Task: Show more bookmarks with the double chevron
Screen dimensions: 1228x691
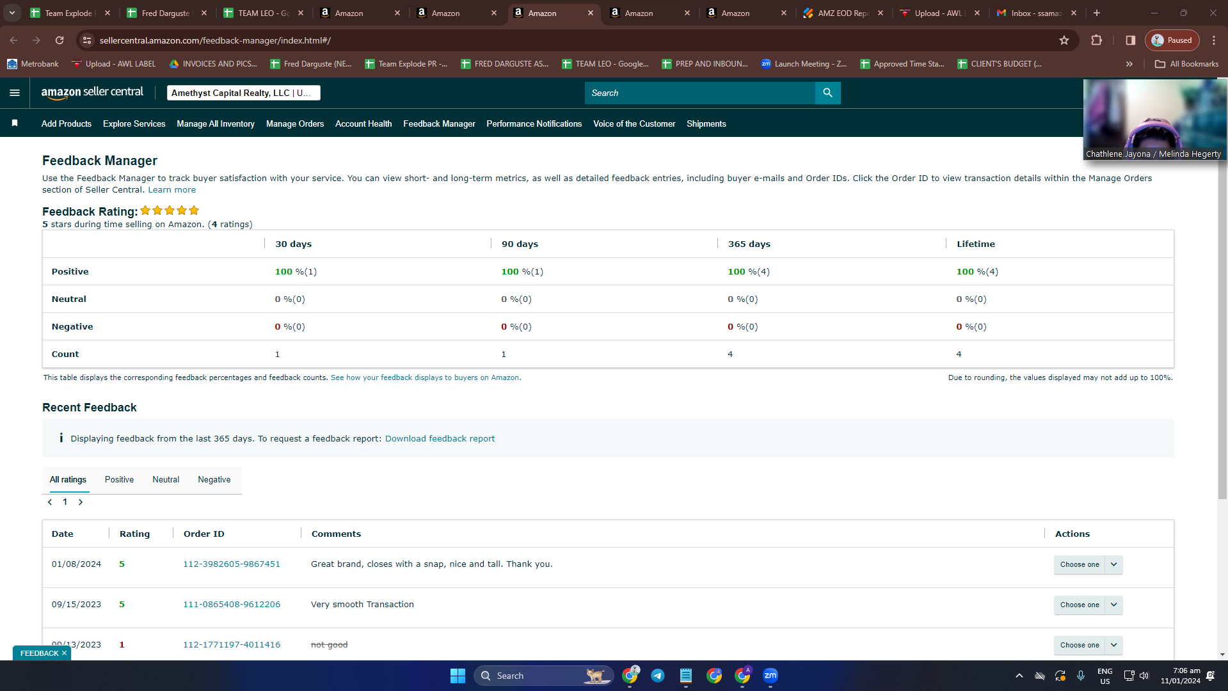Action: pyautogui.click(x=1129, y=64)
